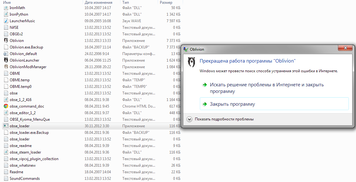Click the type Файл "TEMP0" cell
The height and width of the screenshot is (182, 356).
(x=135, y=86)
